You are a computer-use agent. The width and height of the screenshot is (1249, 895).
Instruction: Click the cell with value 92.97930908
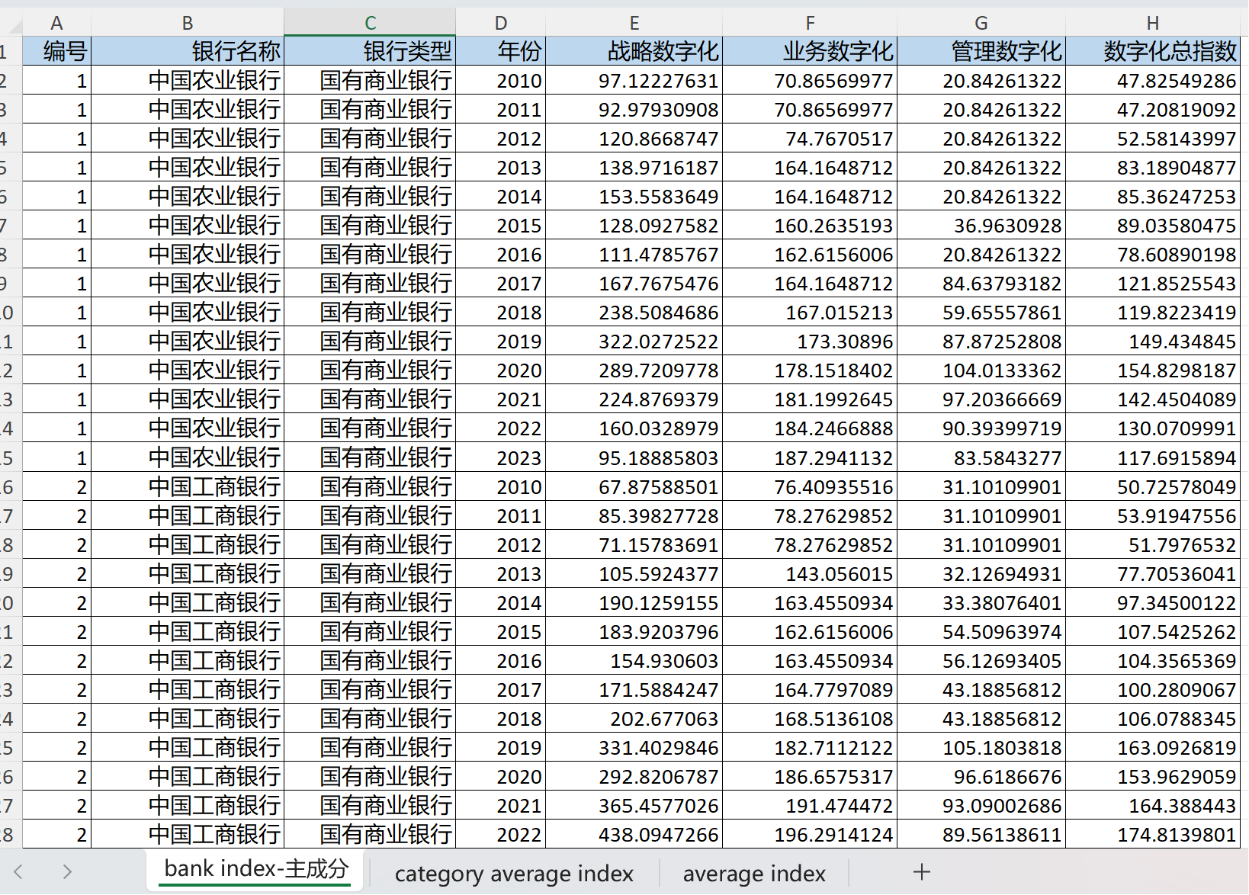pos(634,109)
